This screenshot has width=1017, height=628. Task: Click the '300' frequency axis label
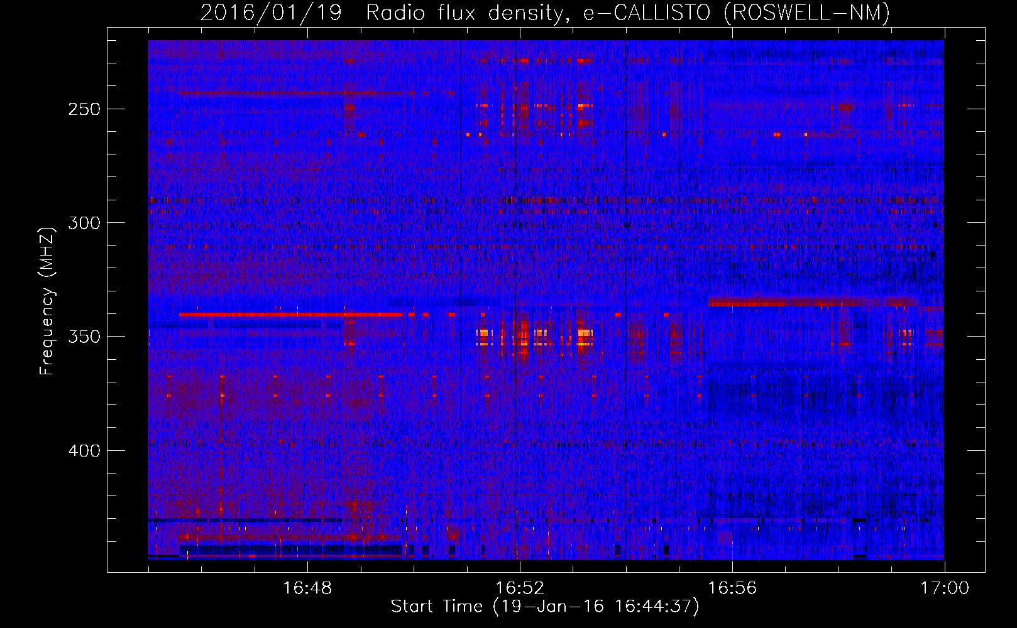[84, 223]
